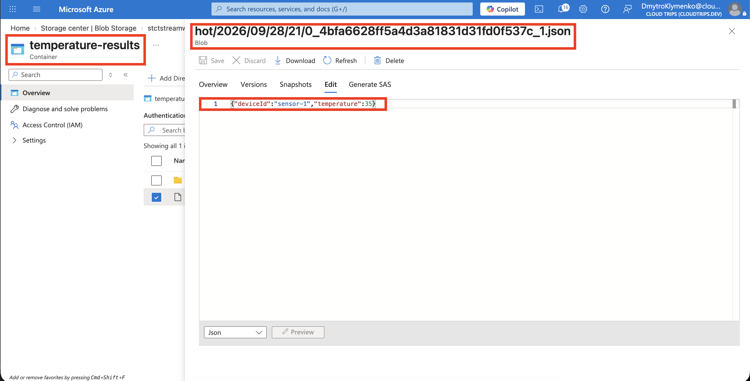Click the stctstreamw breadcrumb link
Screen dimensions: 750x381
pos(166,28)
